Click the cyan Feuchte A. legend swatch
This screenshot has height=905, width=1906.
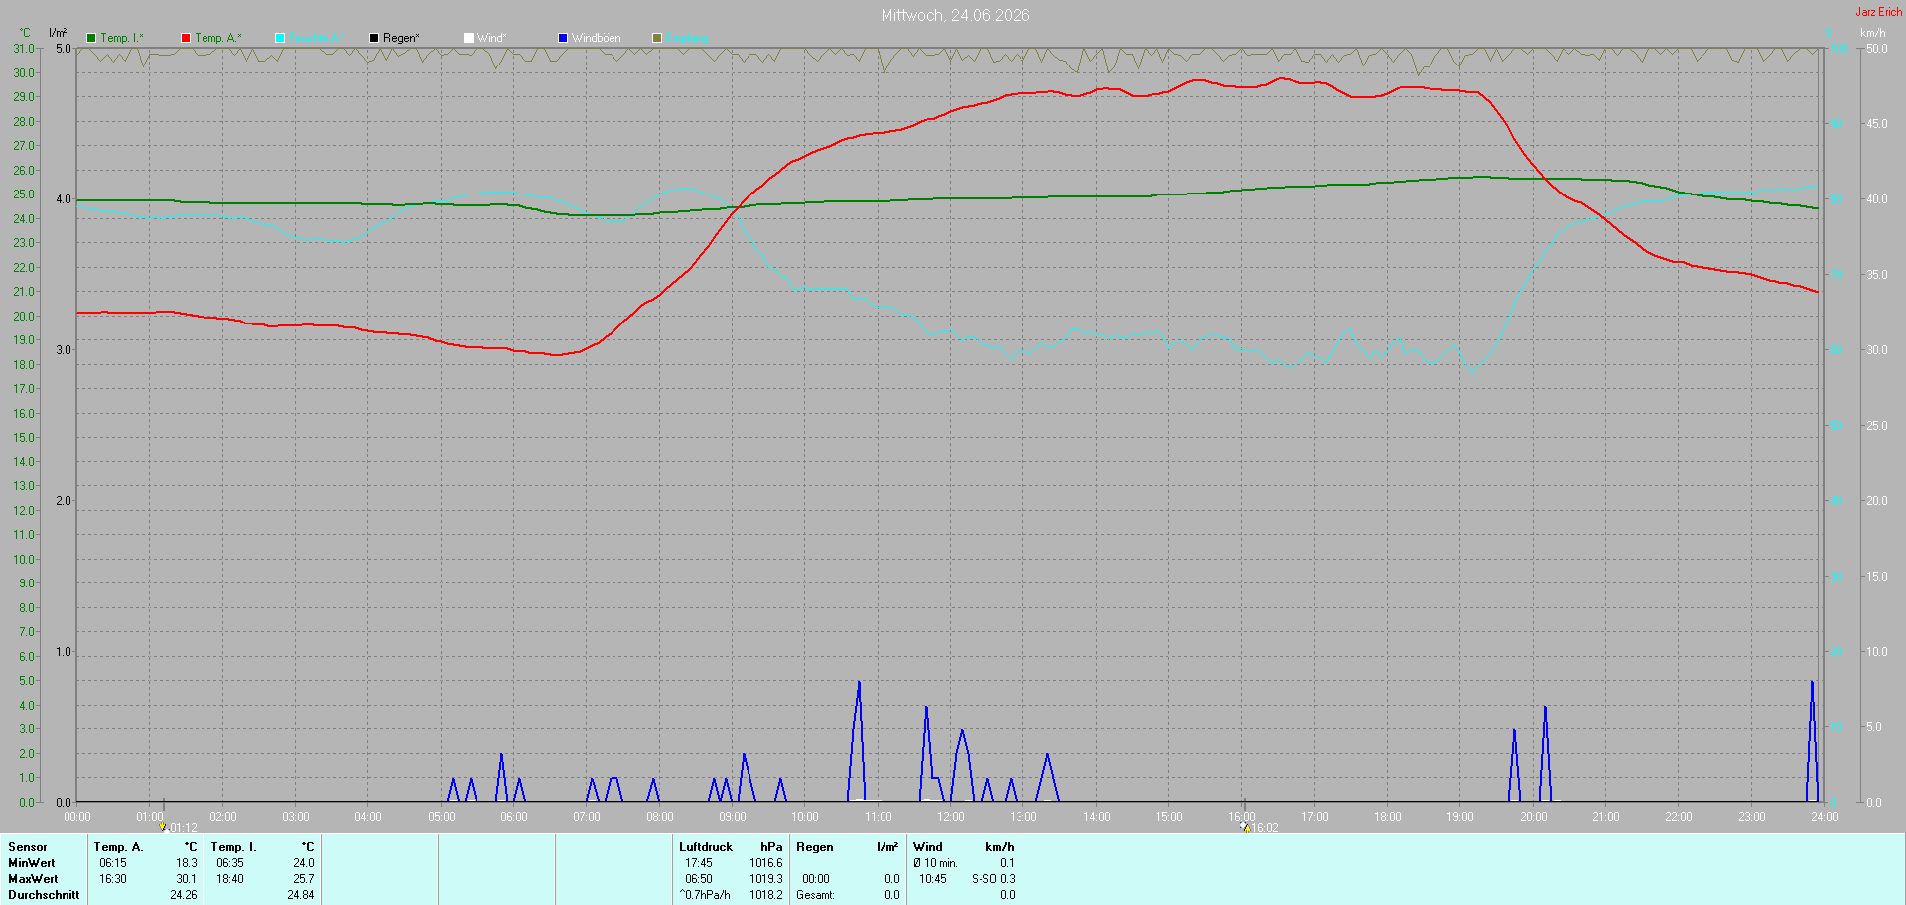(280, 38)
